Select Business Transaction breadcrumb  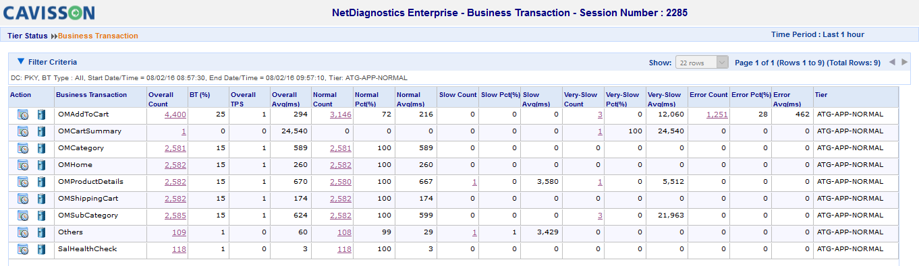click(98, 36)
